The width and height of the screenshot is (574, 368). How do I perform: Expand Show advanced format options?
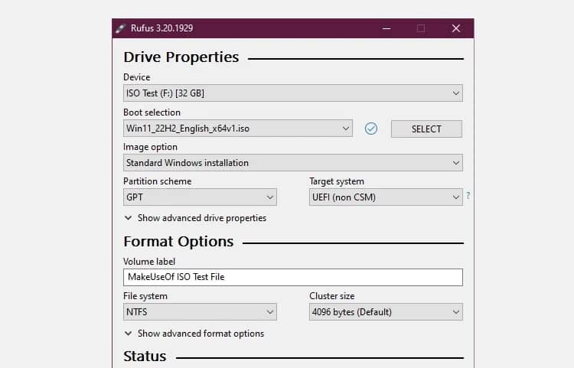201,334
